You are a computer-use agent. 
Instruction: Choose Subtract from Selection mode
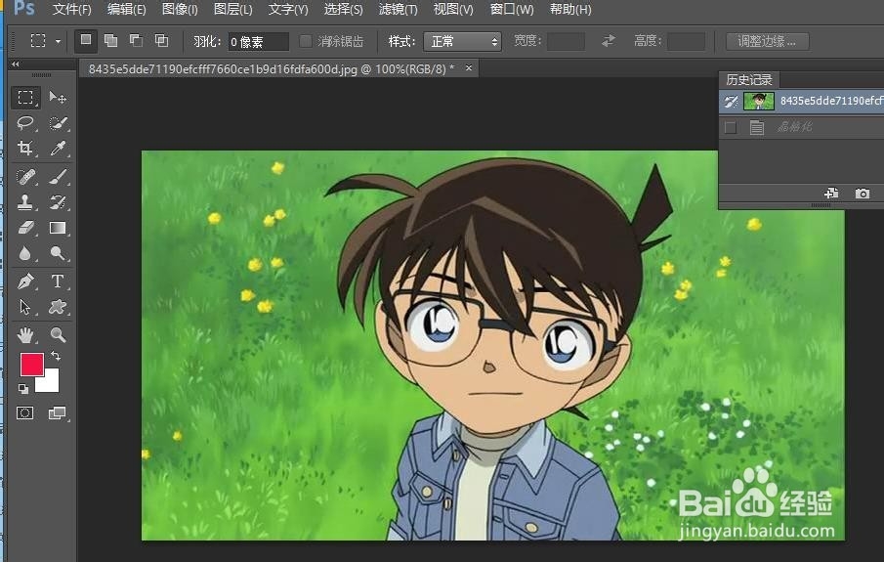(x=136, y=41)
